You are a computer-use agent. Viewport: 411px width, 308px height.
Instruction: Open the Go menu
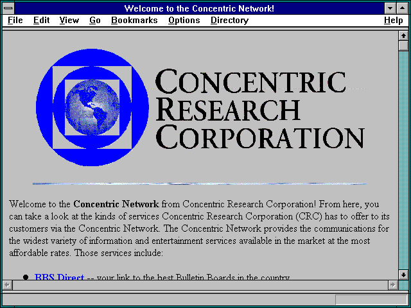[x=95, y=21]
